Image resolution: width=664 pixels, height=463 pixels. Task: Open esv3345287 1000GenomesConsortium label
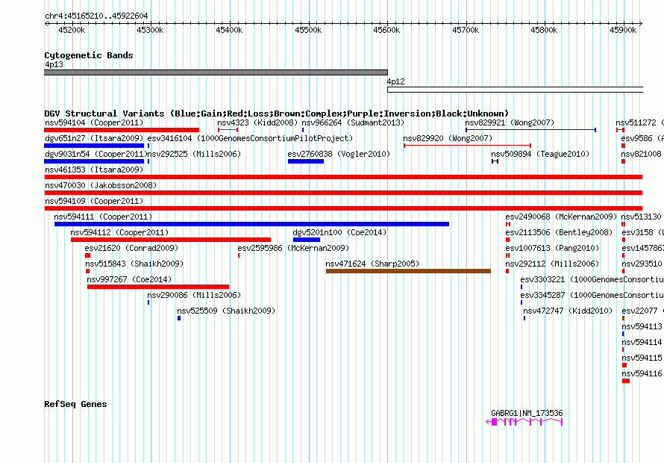click(592, 295)
